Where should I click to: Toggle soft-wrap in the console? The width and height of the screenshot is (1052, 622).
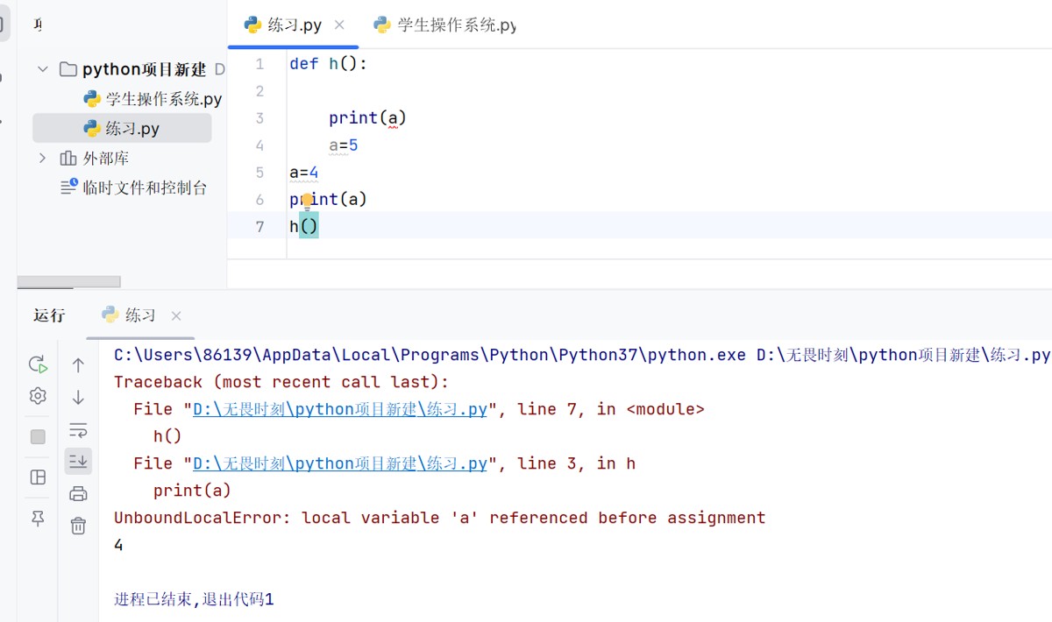click(78, 429)
